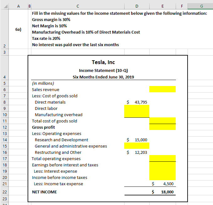The width and height of the screenshot is (213, 205).
Task: Click the "Gross profit" bold label
Action: point(44,127)
